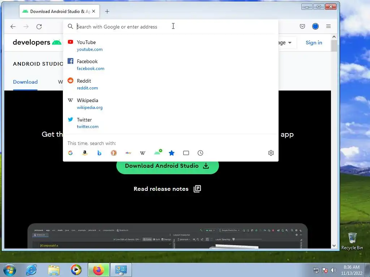
Task: Search History clock icon
Action: (x=200, y=153)
